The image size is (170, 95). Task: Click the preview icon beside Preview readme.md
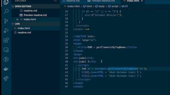(21, 15)
